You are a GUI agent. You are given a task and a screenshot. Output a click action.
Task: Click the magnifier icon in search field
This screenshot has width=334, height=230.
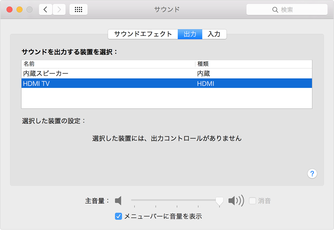275,10
